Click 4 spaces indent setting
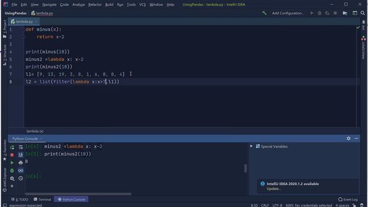This screenshot has width=368, height=207. (342, 205)
